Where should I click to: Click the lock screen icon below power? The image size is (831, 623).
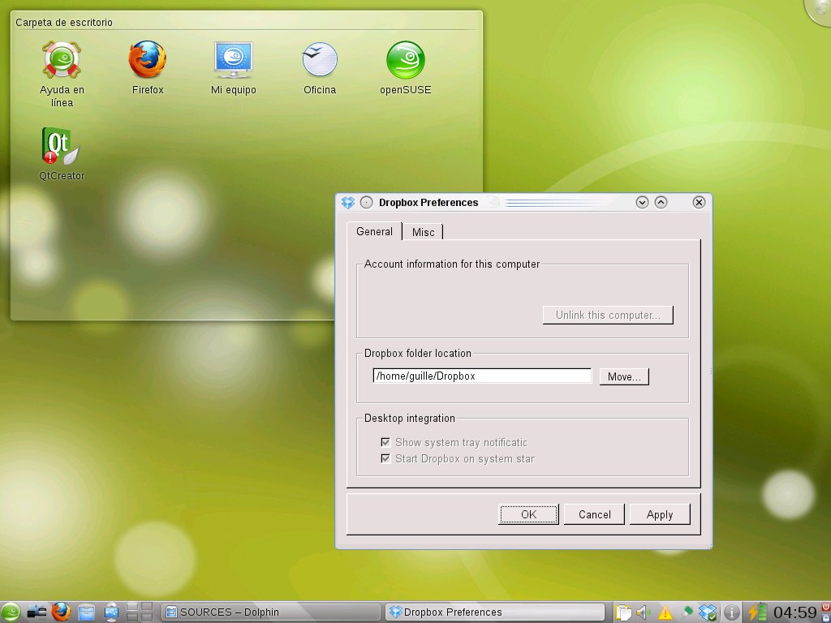[825, 617]
